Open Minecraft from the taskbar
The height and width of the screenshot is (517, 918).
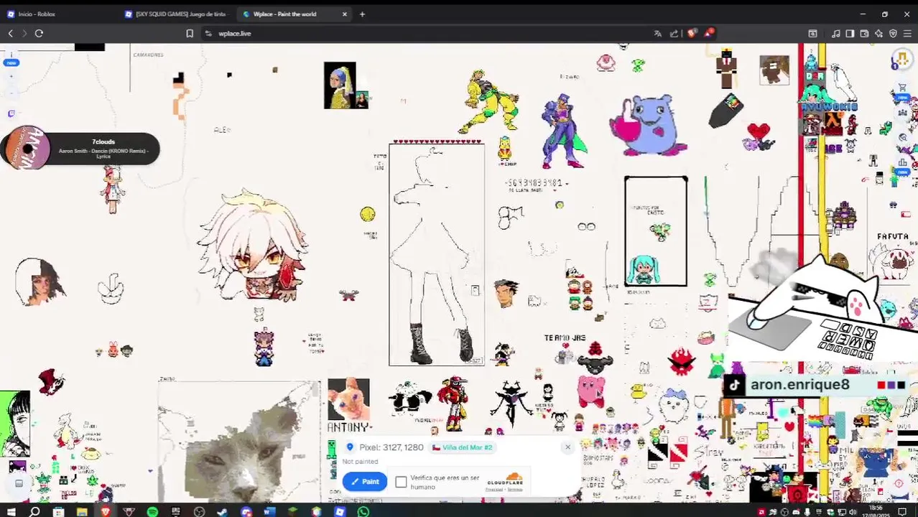tap(292, 511)
